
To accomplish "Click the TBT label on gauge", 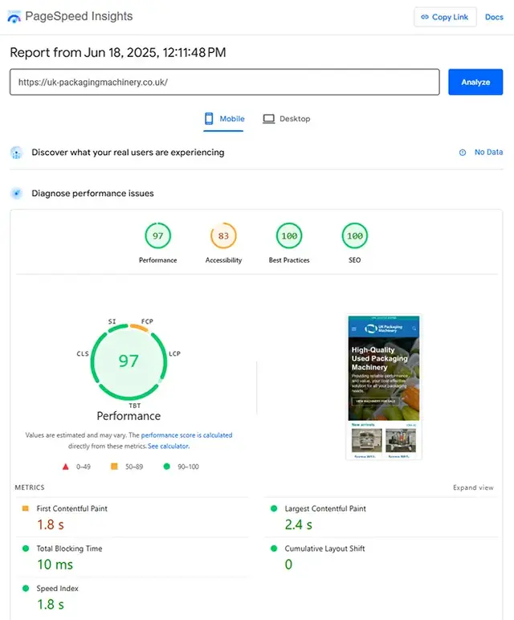I will [x=135, y=406].
